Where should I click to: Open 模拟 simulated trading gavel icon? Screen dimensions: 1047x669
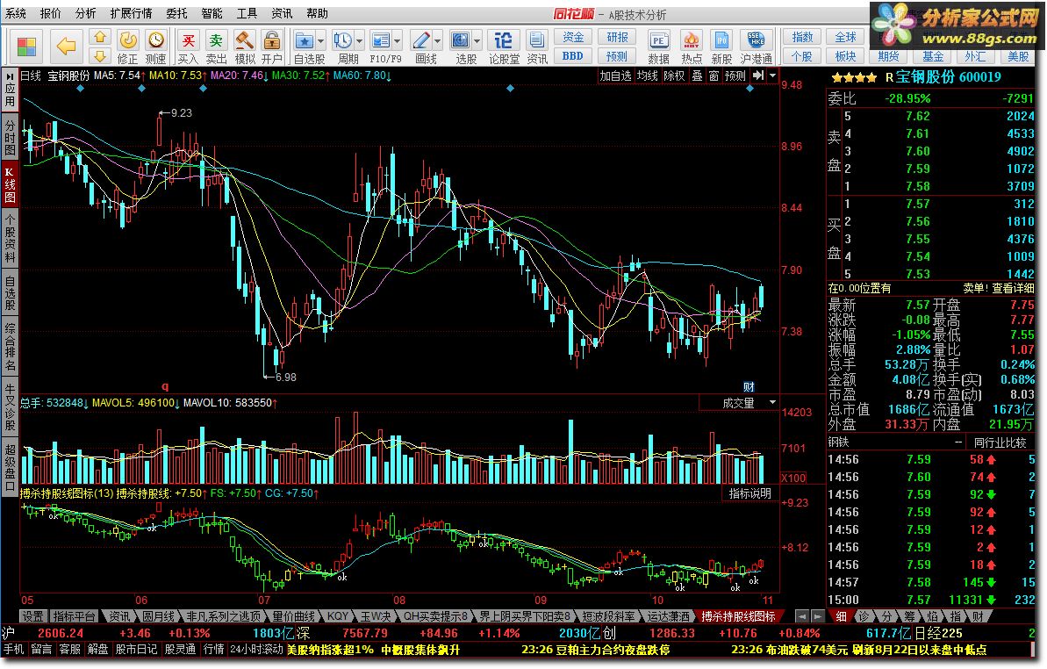tap(244, 47)
